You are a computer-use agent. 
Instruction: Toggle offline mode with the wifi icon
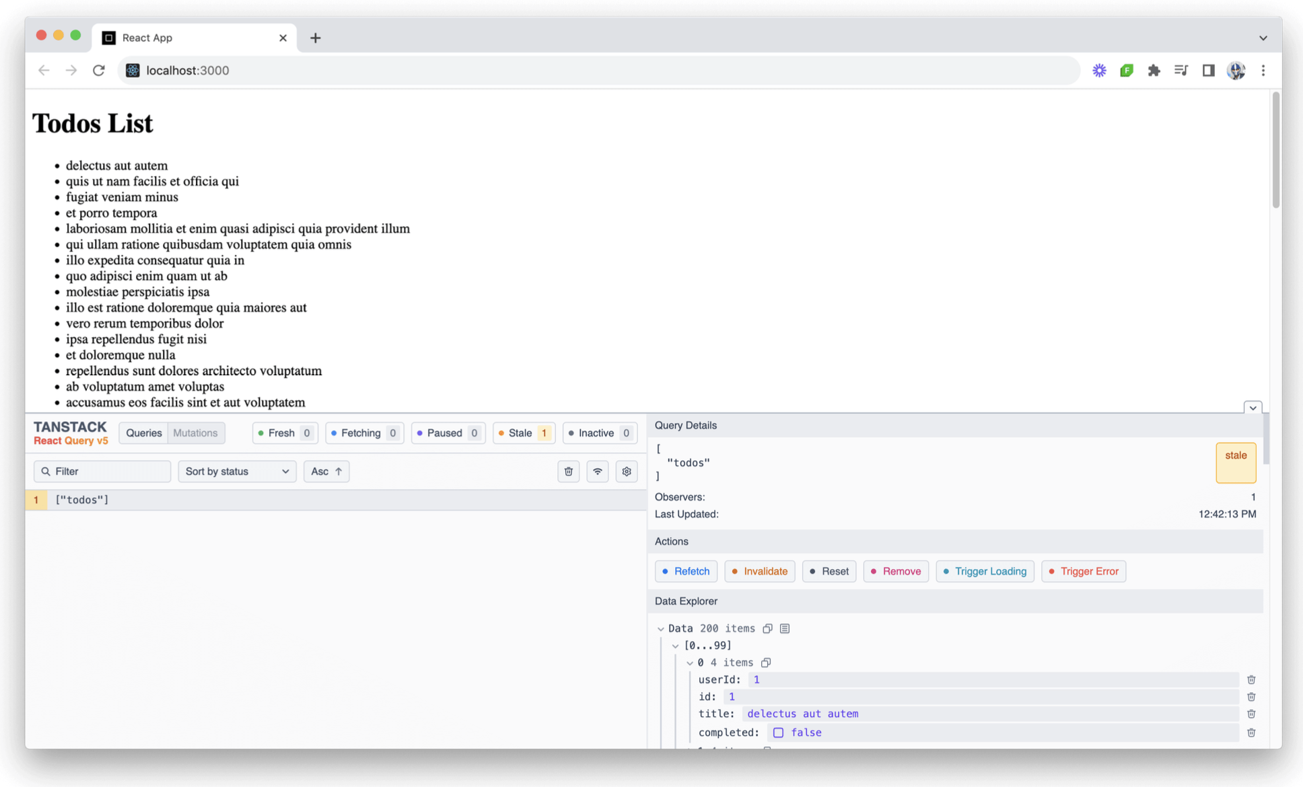(597, 472)
